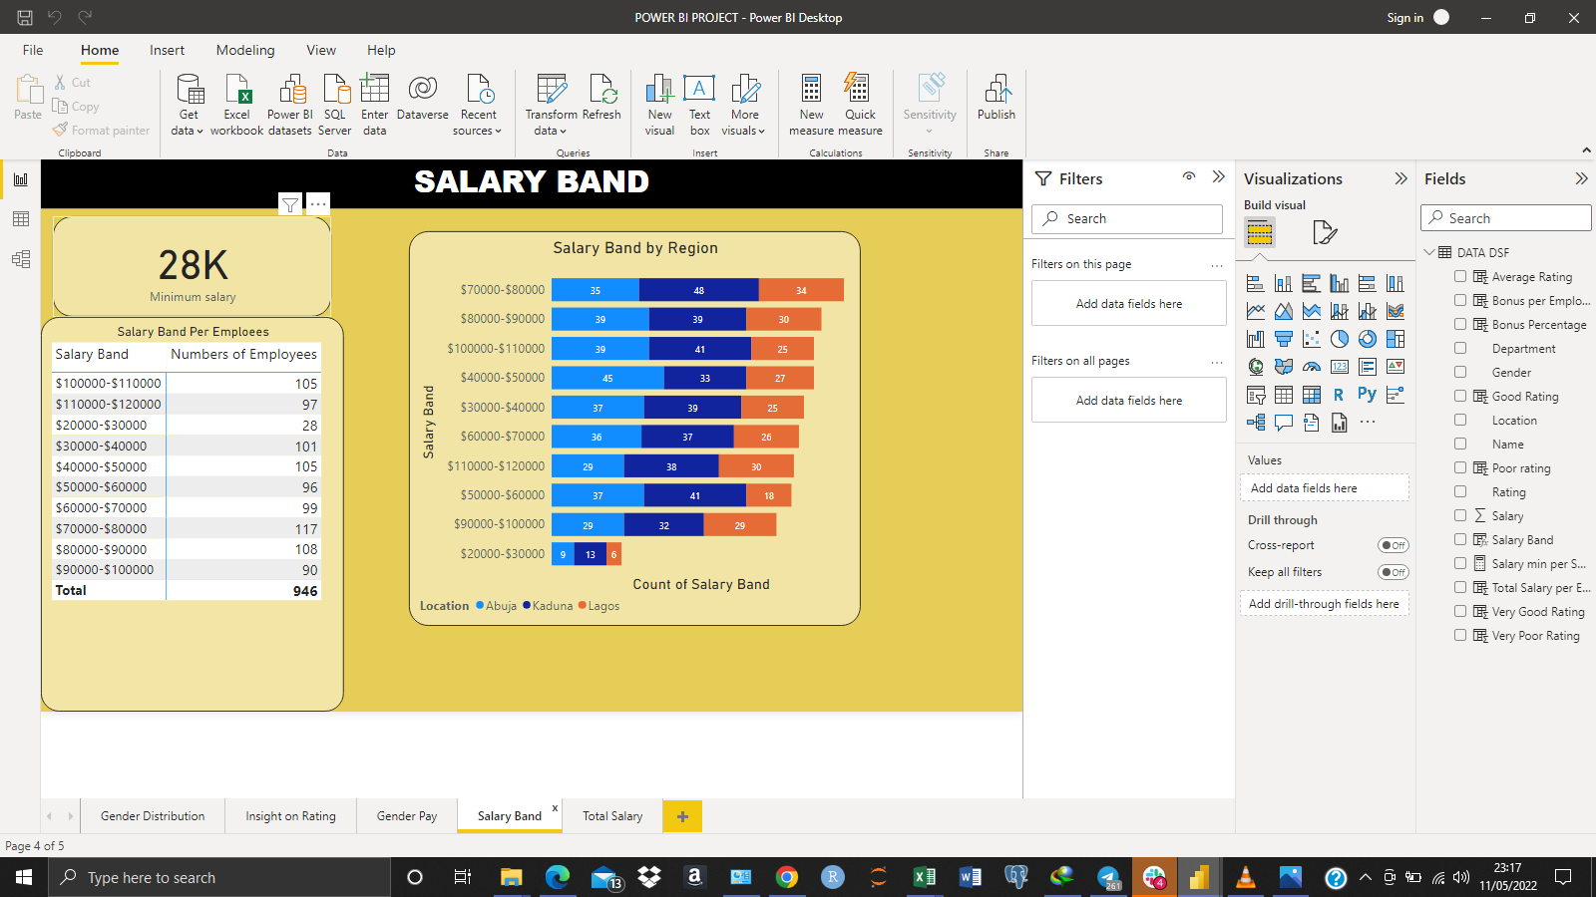Click the Publish button

tap(996, 104)
